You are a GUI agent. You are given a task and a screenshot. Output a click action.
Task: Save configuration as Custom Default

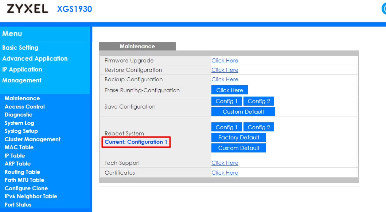pos(243,112)
